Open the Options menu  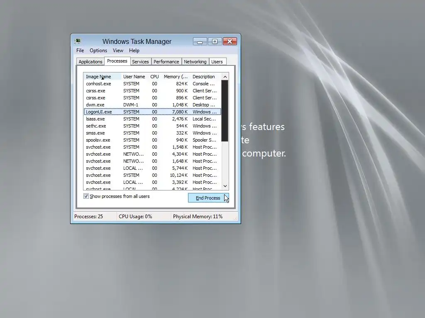[98, 51]
